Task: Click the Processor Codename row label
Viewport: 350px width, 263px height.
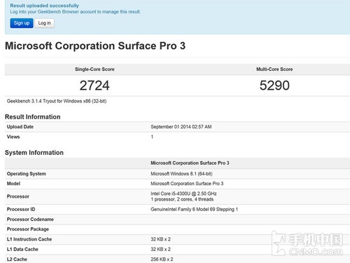Action: [x=30, y=220]
